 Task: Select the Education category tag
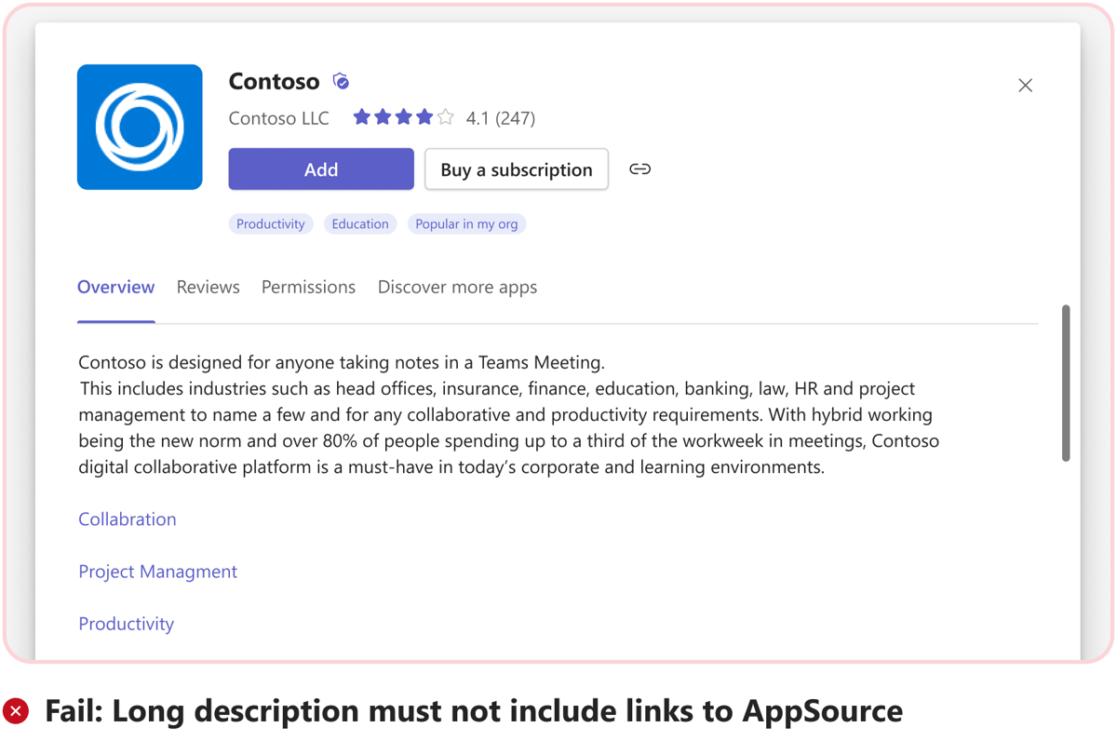click(360, 223)
